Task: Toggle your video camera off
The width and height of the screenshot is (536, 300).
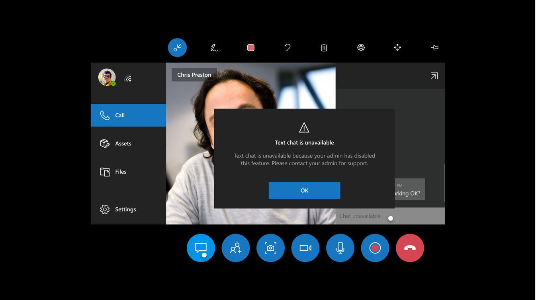Action: pos(305,248)
